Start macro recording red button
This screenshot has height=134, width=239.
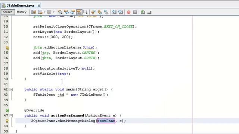[x=128, y=12]
